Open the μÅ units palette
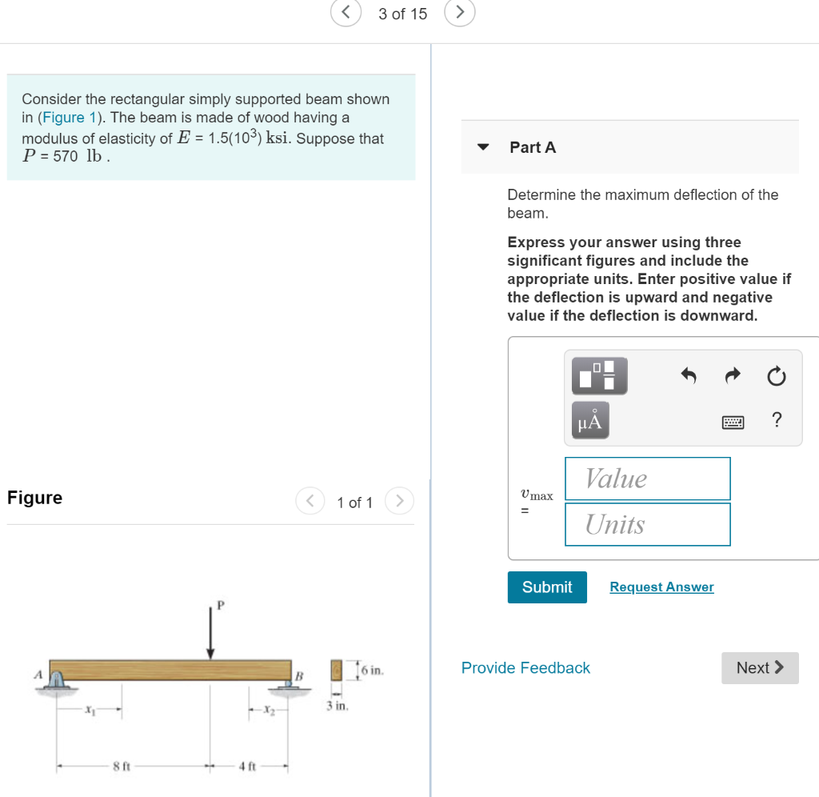 pyautogui.click(x=589, y=419)
